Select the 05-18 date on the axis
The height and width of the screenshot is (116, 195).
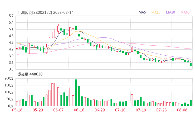tap(16, 110)
